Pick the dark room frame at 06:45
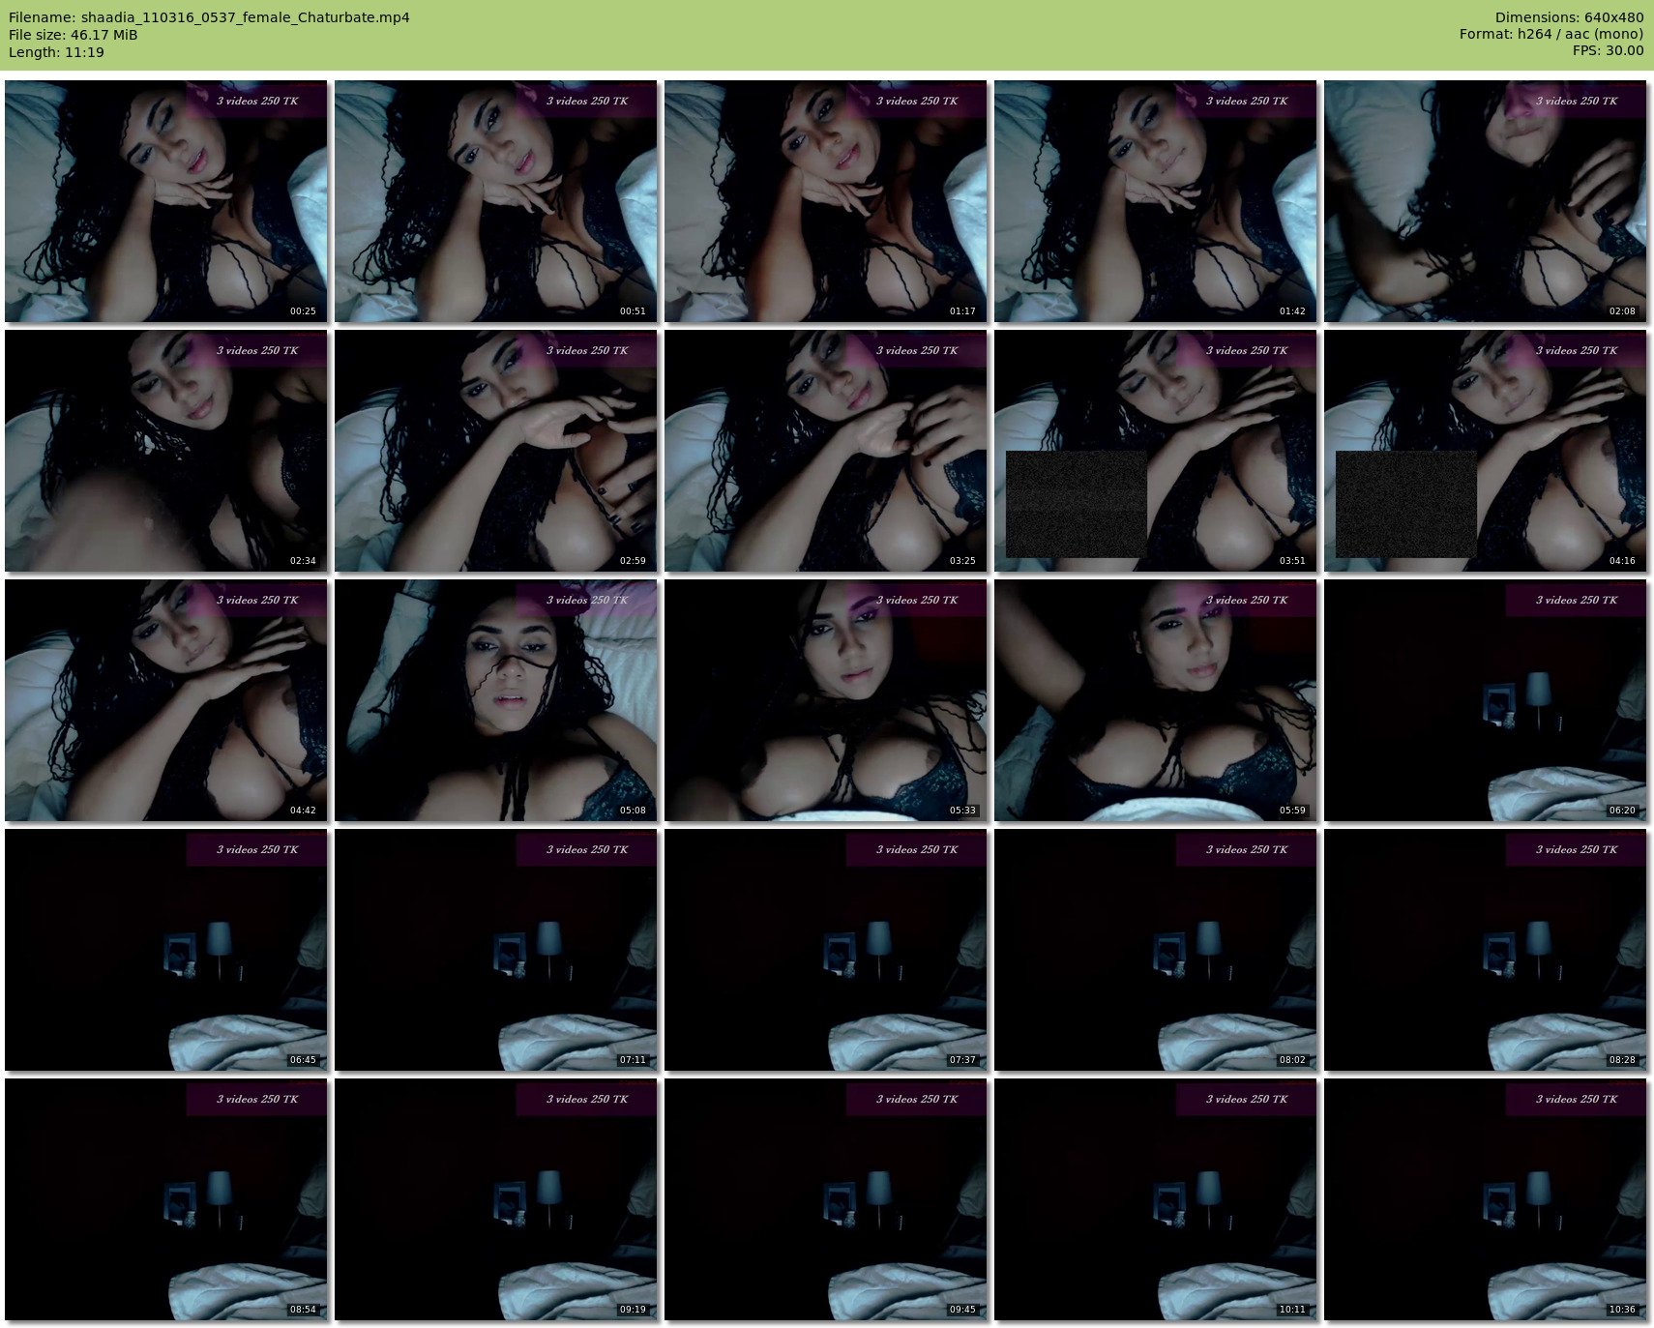1654x1328 pixels. point(166,950)
